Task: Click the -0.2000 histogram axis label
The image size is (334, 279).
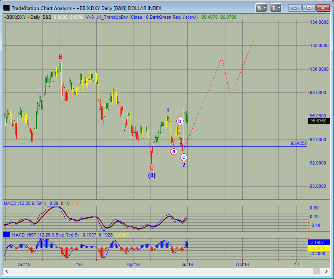Action: 318,254
